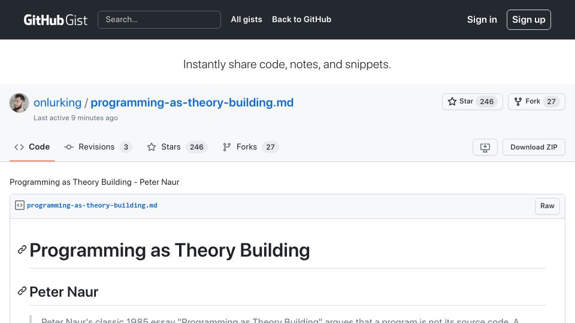This screenshot has width=575, height=323.
Task: Select the Code tab
Action: [x=32, y=147]
